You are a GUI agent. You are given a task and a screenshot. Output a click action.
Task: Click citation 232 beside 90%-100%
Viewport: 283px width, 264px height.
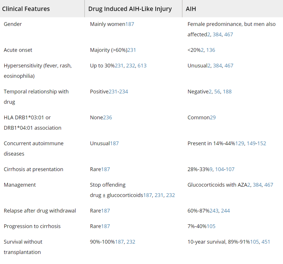coord(131,242)
